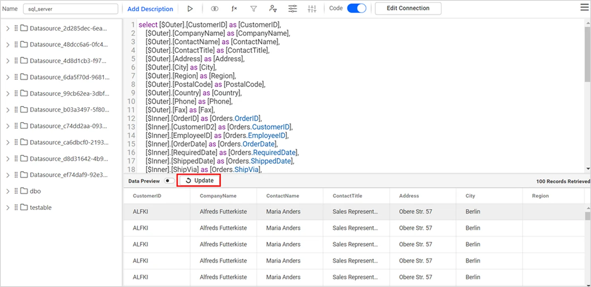Toggle the Code view switch
The height and width of the screenshot is (287, 591).
(356, 8)
